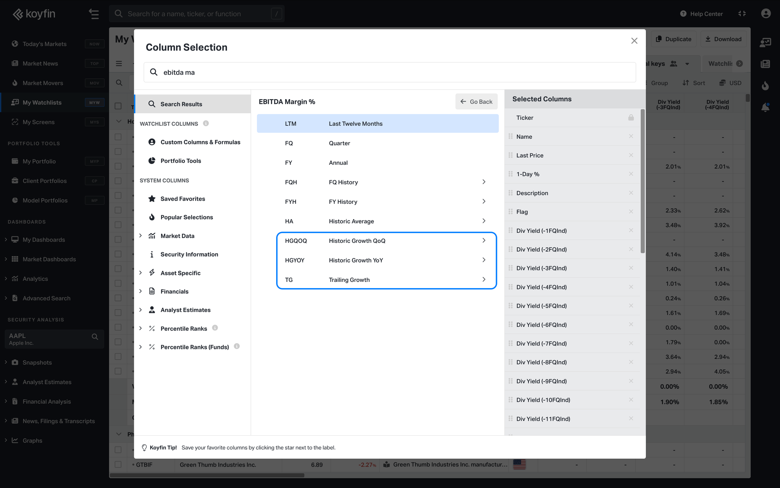Screen dimensions: 780x488
Task: Expand the Financials category
Action: click(141, 291)
